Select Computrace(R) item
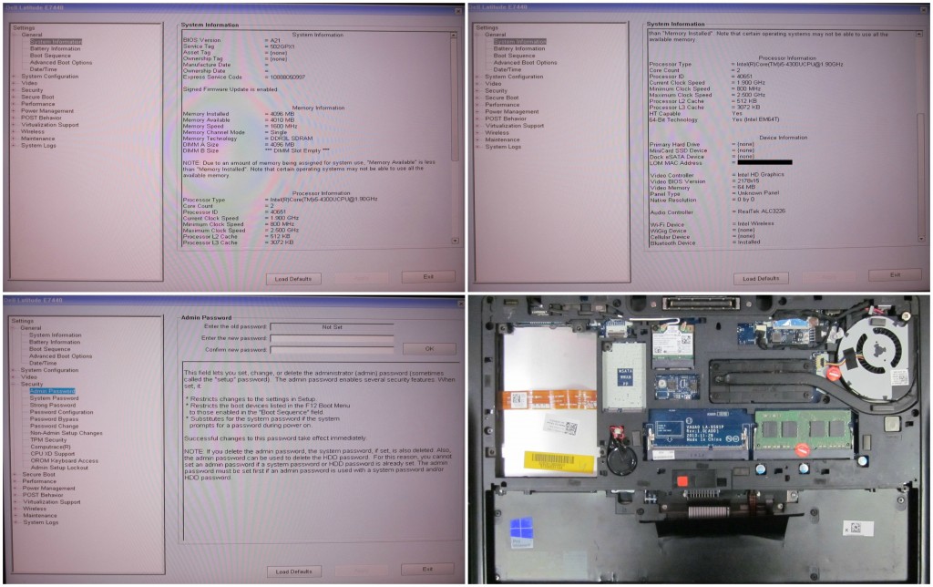The width and height of the screenshot is (933, 587). [x=50, y=447]
